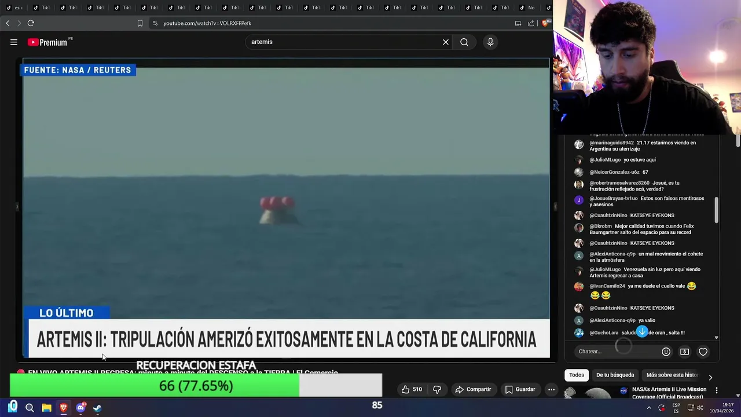Select the 'Todos' chip
741x417 pixels.
[x=577, y=375]
